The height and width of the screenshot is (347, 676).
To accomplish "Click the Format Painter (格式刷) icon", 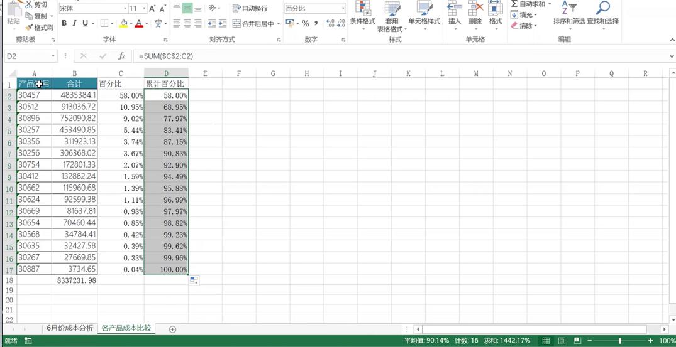I will [x=30, y=28].
